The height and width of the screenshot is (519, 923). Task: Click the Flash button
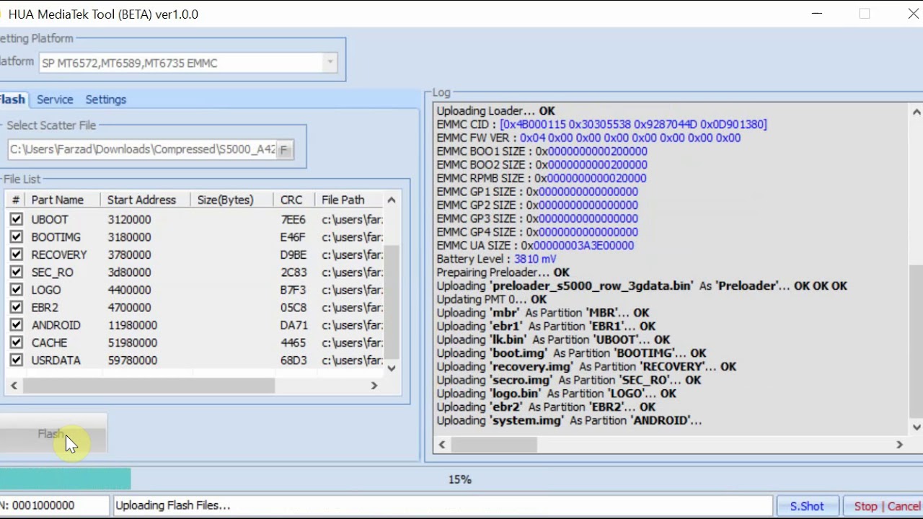point(52,434)
